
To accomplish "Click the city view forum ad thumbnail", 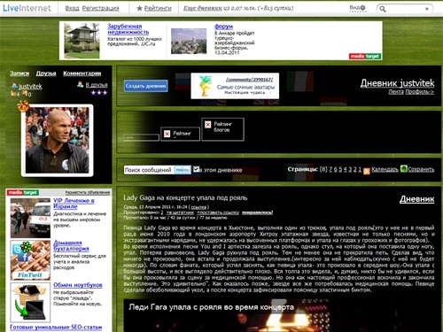I will pos(189,41).
